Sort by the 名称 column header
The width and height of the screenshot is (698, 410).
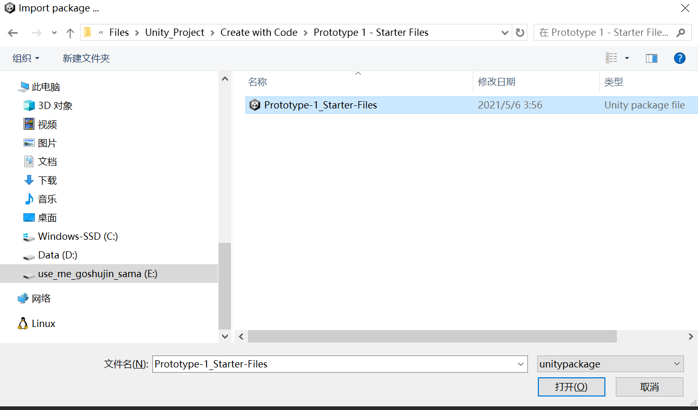pyautogui.click(x=257, y=81)
